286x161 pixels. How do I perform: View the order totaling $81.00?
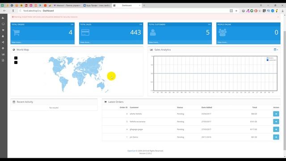coord(276,137)
